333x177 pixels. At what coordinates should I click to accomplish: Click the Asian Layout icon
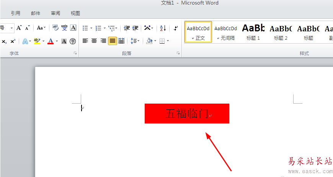click(x=147, y=28)
